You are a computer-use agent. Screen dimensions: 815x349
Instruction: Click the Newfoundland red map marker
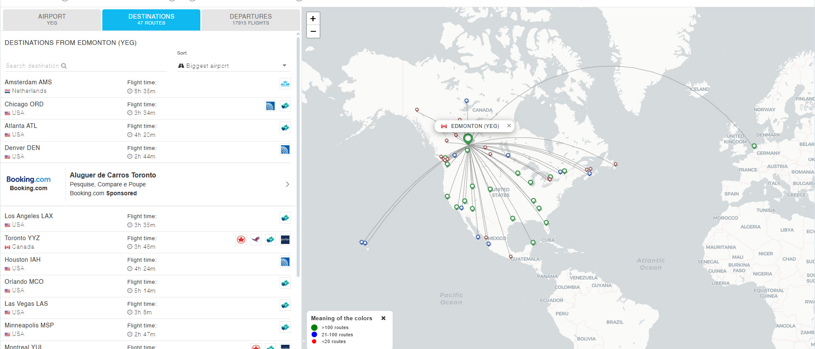tap(615, 164)
